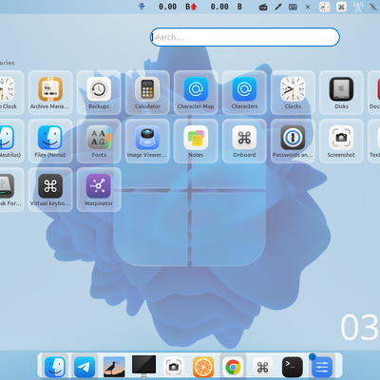Launch the Backups app
The width and height of the screenshot is (380, 380).
(x=99, y=92)
